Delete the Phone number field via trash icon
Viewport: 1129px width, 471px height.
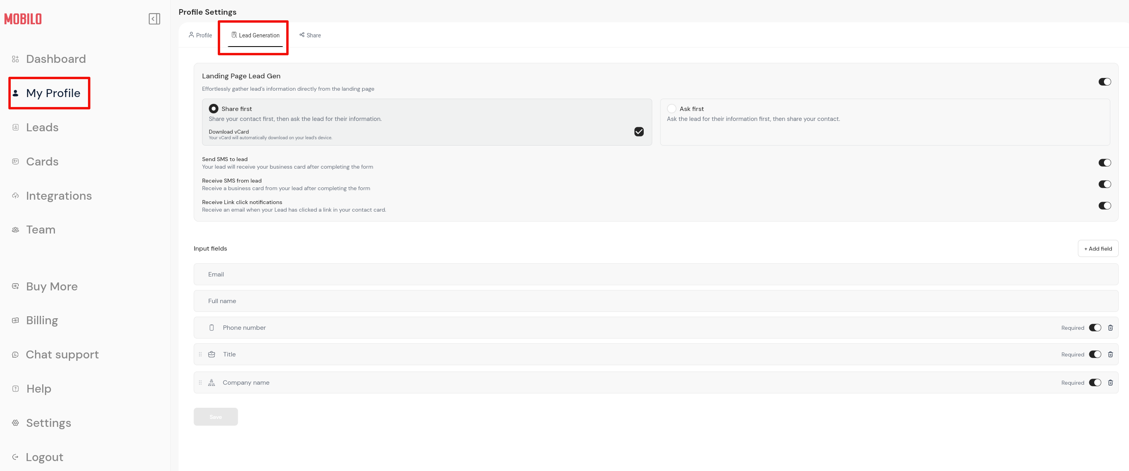(x=1110, y=328)
